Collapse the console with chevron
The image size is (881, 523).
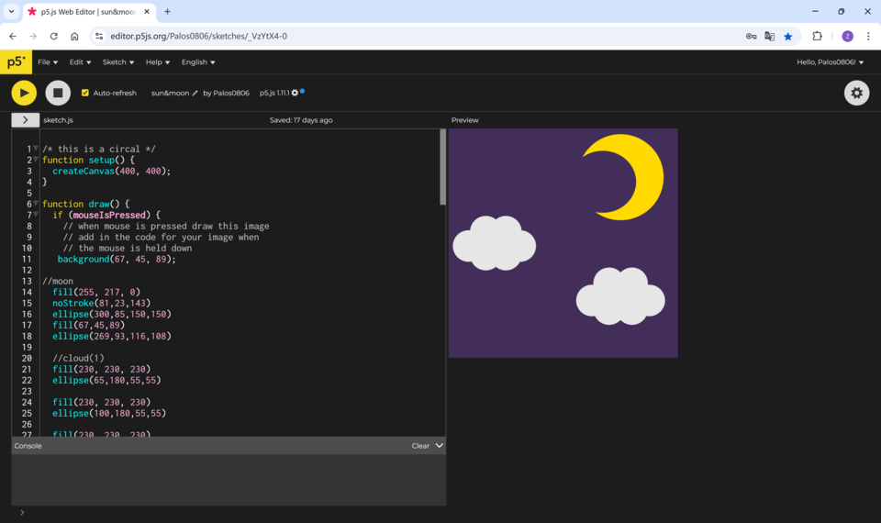[x=440, y=446]
